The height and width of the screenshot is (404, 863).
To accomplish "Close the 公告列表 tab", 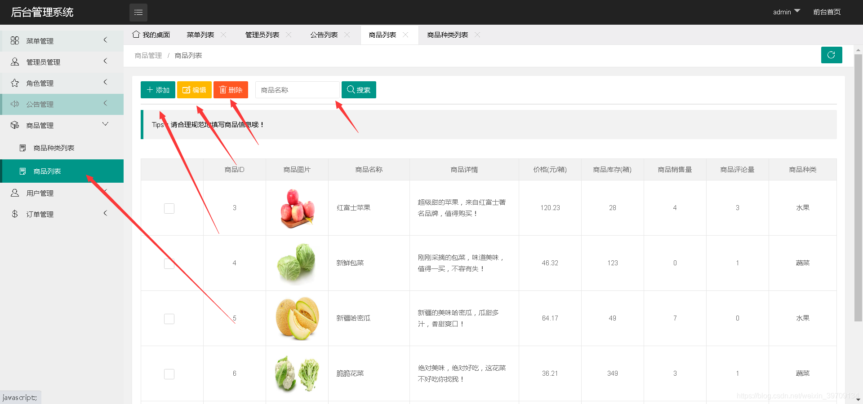I will [x=347, y=35].
